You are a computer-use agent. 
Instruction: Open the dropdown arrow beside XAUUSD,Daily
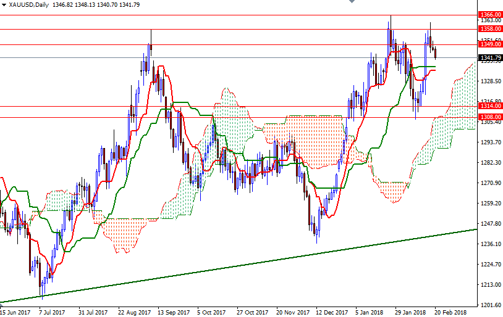[4, 5]
